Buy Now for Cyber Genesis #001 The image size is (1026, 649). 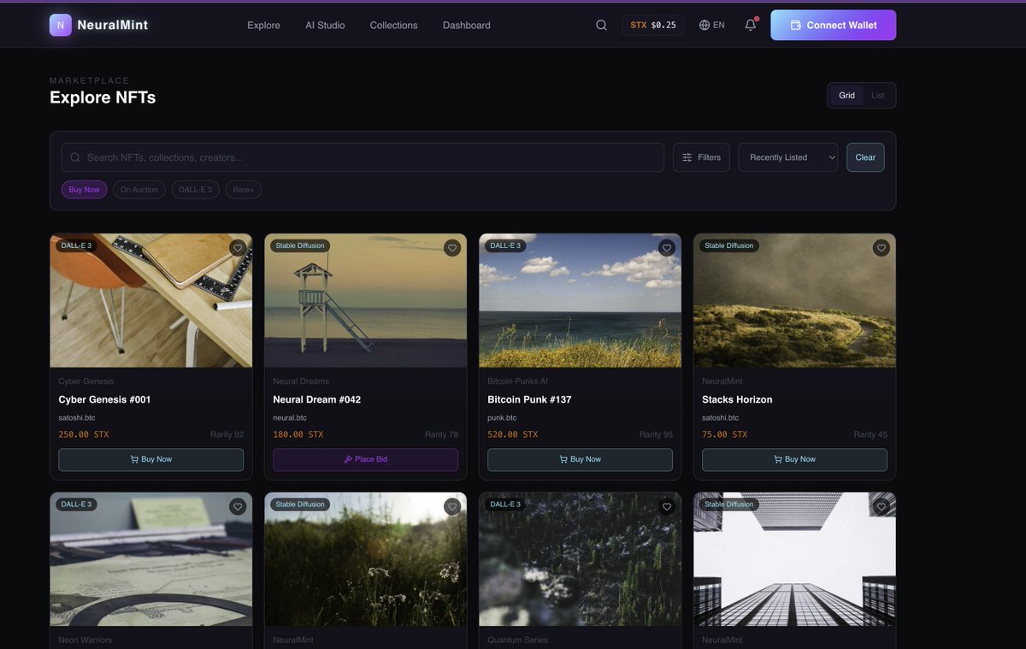click(x=151, y=459)
